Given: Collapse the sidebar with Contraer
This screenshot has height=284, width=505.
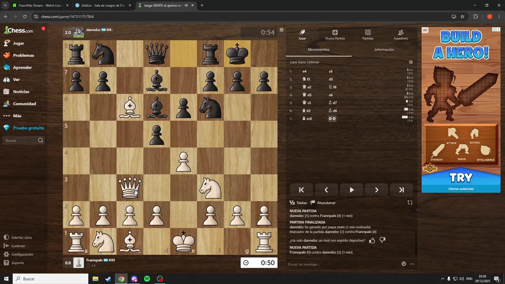Looking at the screenshot, I should pos(15,246).
